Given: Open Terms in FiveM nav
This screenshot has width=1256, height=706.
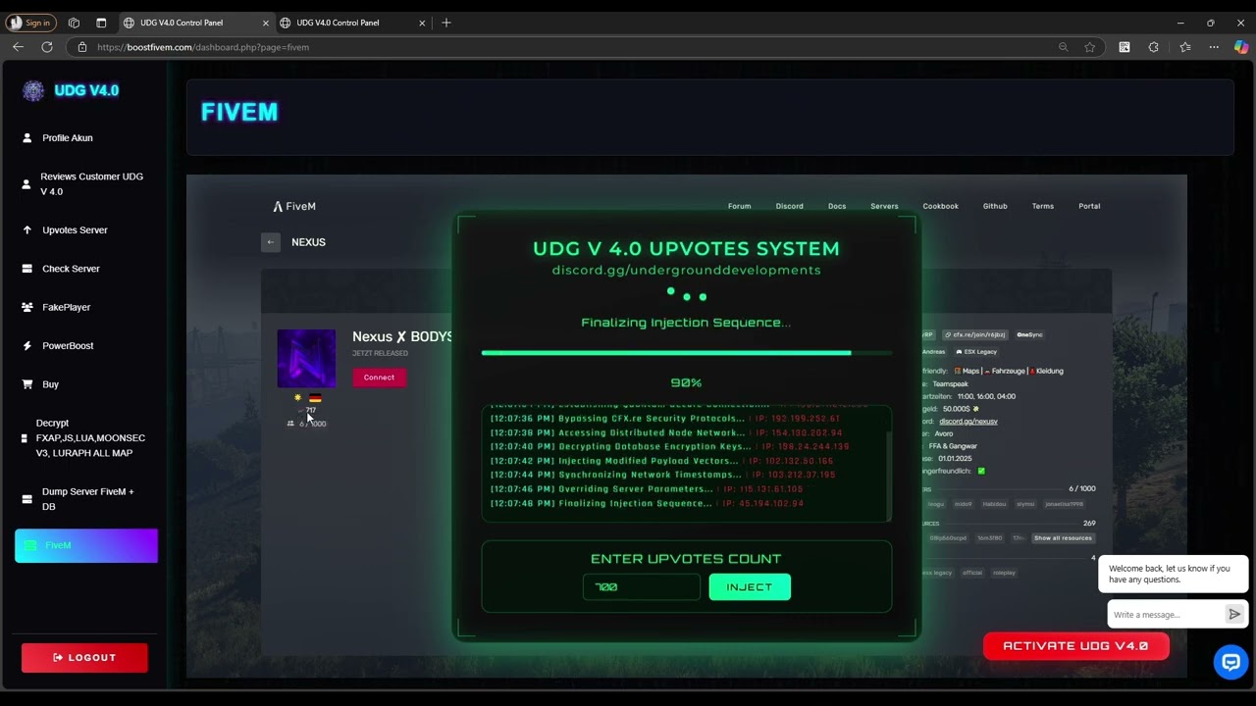Looking at the screenshot, I should tap(1043, 207).
